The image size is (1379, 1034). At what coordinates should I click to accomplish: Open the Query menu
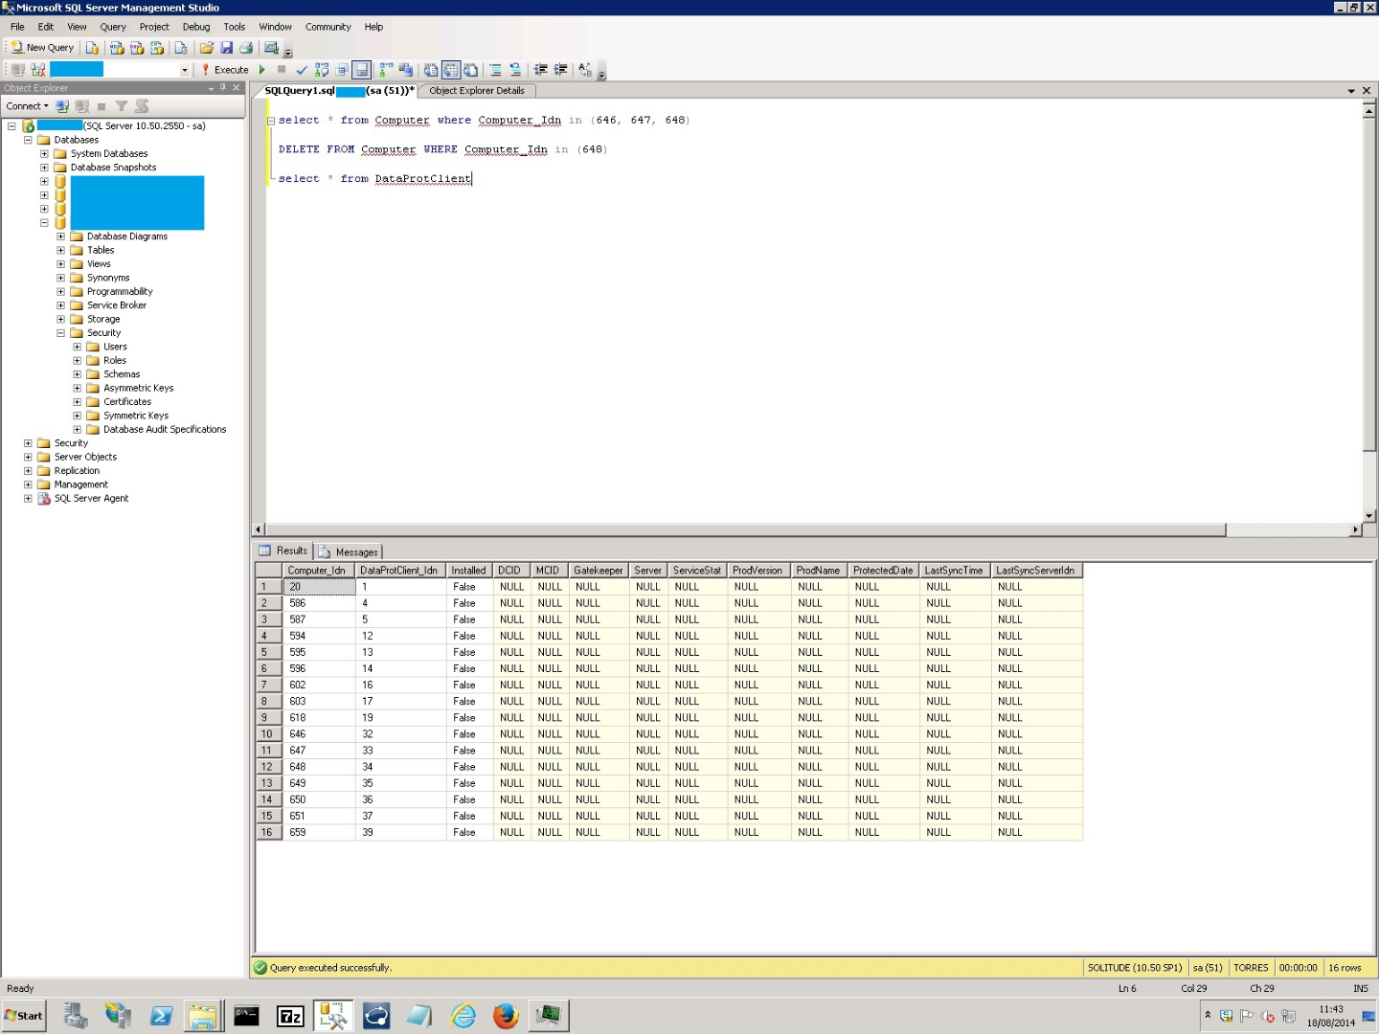point(112,27)
